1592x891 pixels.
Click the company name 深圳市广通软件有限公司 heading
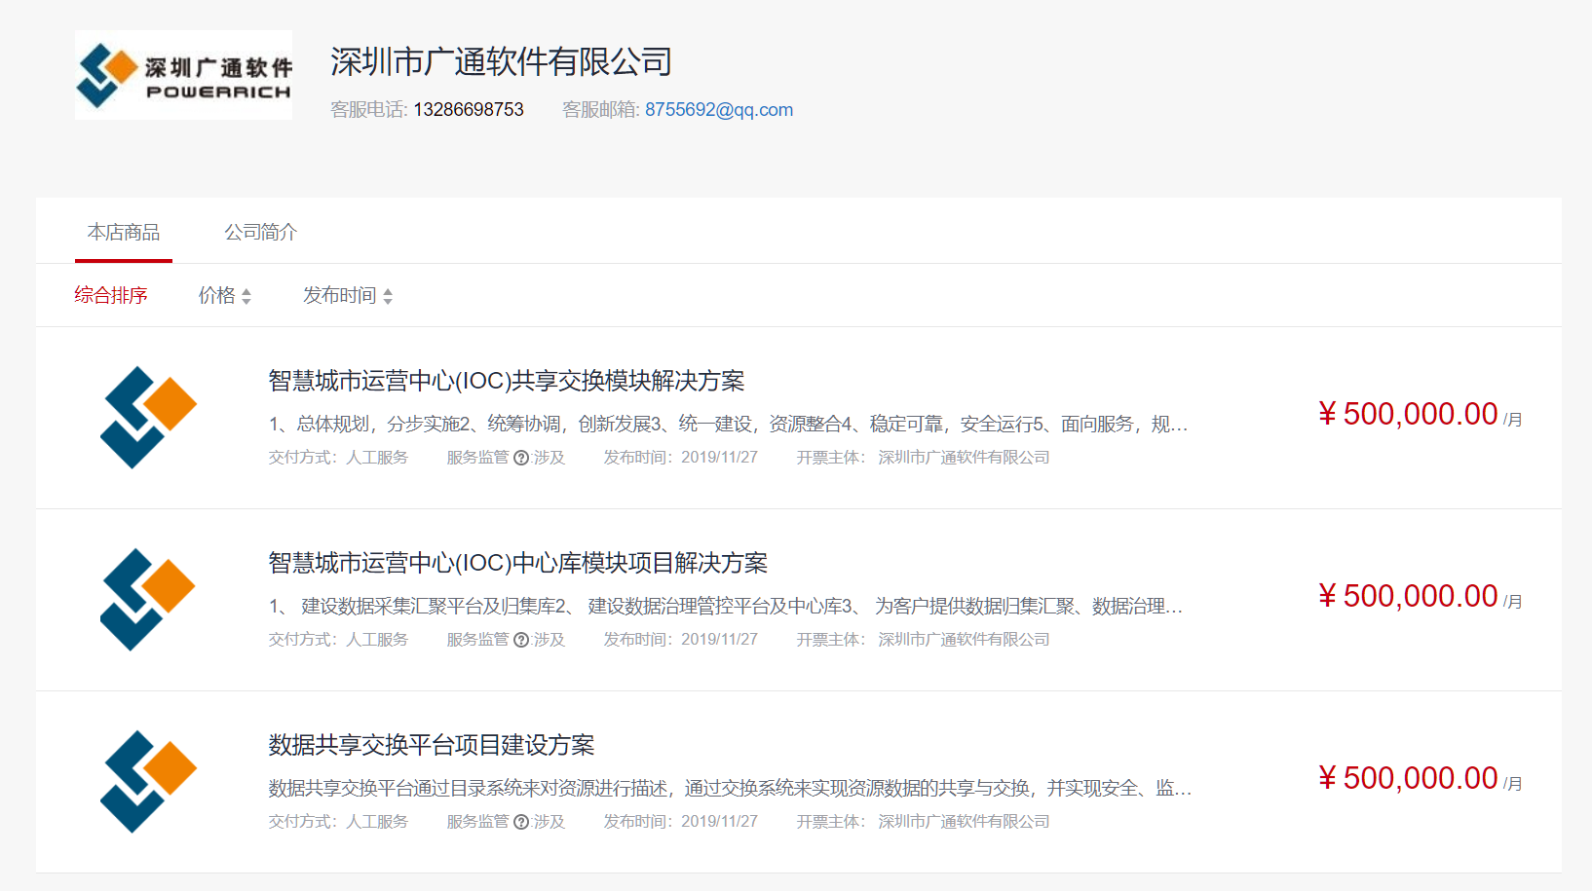point(502,61)
